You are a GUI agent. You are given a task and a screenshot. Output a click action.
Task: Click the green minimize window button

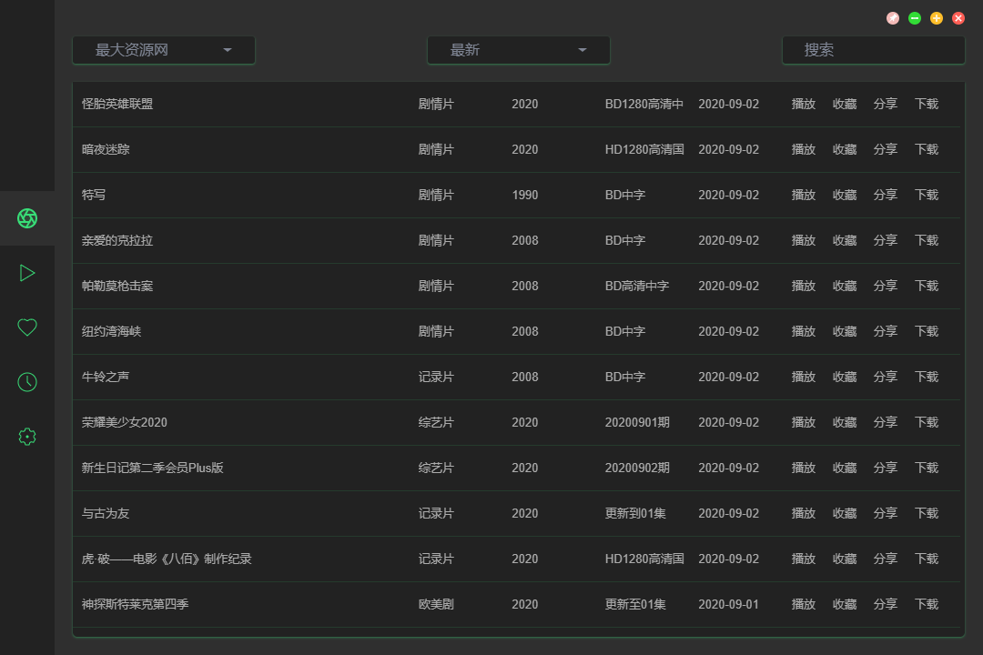[915, 18]
